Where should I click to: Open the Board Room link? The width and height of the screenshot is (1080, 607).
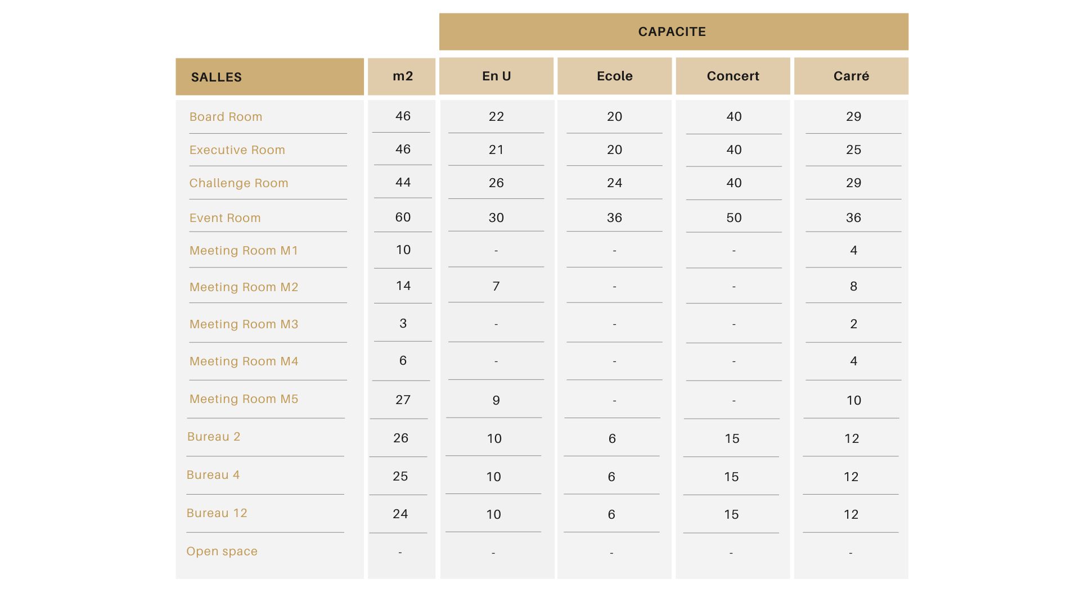[226, 117]
